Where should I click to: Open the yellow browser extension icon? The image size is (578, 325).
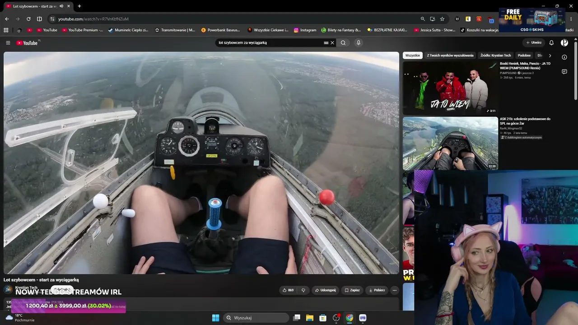468,19
